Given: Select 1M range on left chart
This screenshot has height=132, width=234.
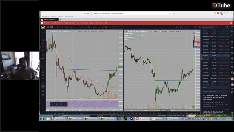Looking at the screenshot, I should pyautogui.click(x=55, y=113).
